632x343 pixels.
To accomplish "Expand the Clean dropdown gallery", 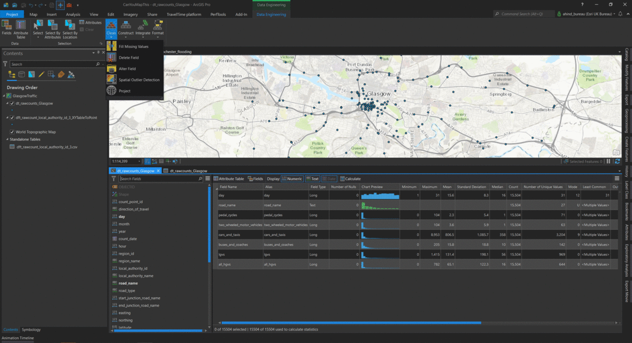I will coord(111,28).
